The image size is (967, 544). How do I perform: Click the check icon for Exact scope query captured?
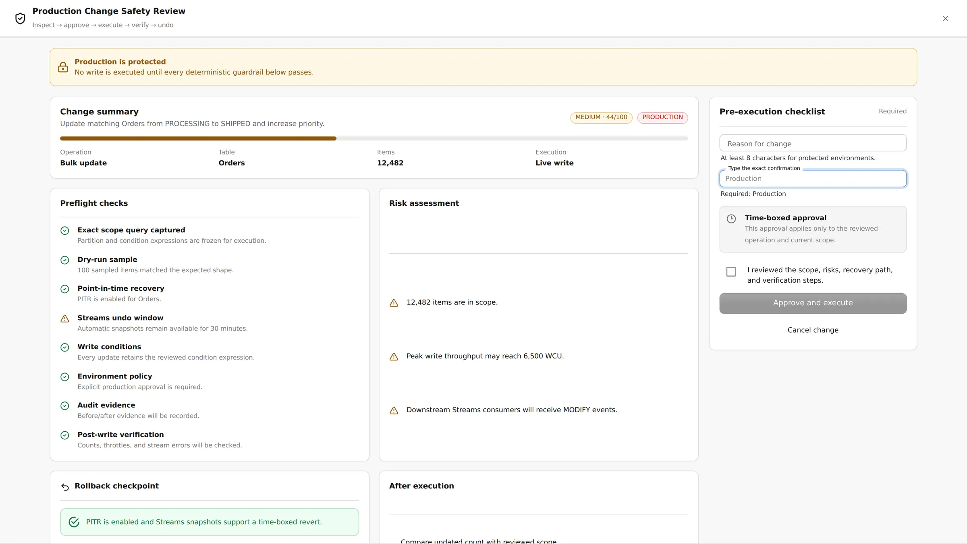[x=64, y=231]
